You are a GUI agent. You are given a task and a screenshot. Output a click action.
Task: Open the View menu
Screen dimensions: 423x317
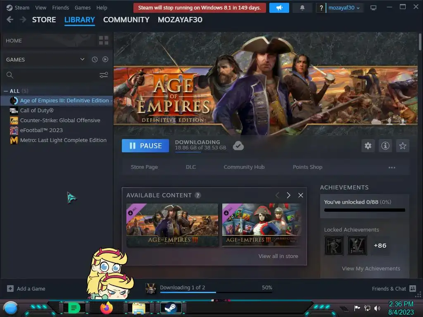click(x=41, y=7)
